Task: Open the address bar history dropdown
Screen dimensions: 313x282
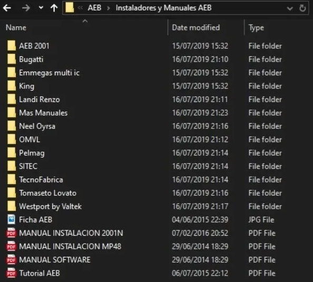Action: [x=290, y=8]
